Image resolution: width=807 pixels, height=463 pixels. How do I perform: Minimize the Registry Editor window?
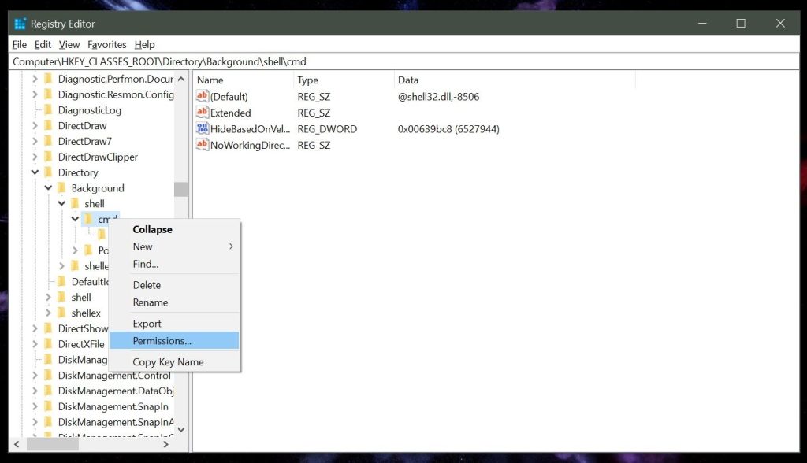click(702, 23)
